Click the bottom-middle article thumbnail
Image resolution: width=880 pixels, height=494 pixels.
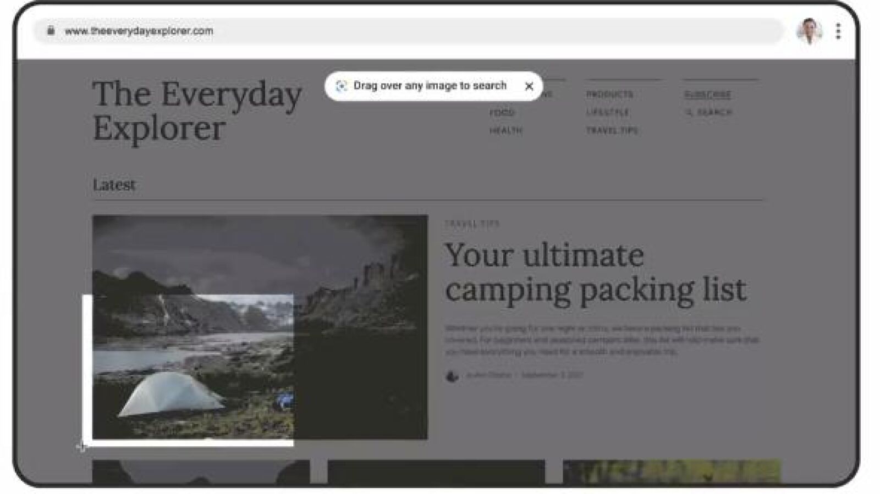436,471
